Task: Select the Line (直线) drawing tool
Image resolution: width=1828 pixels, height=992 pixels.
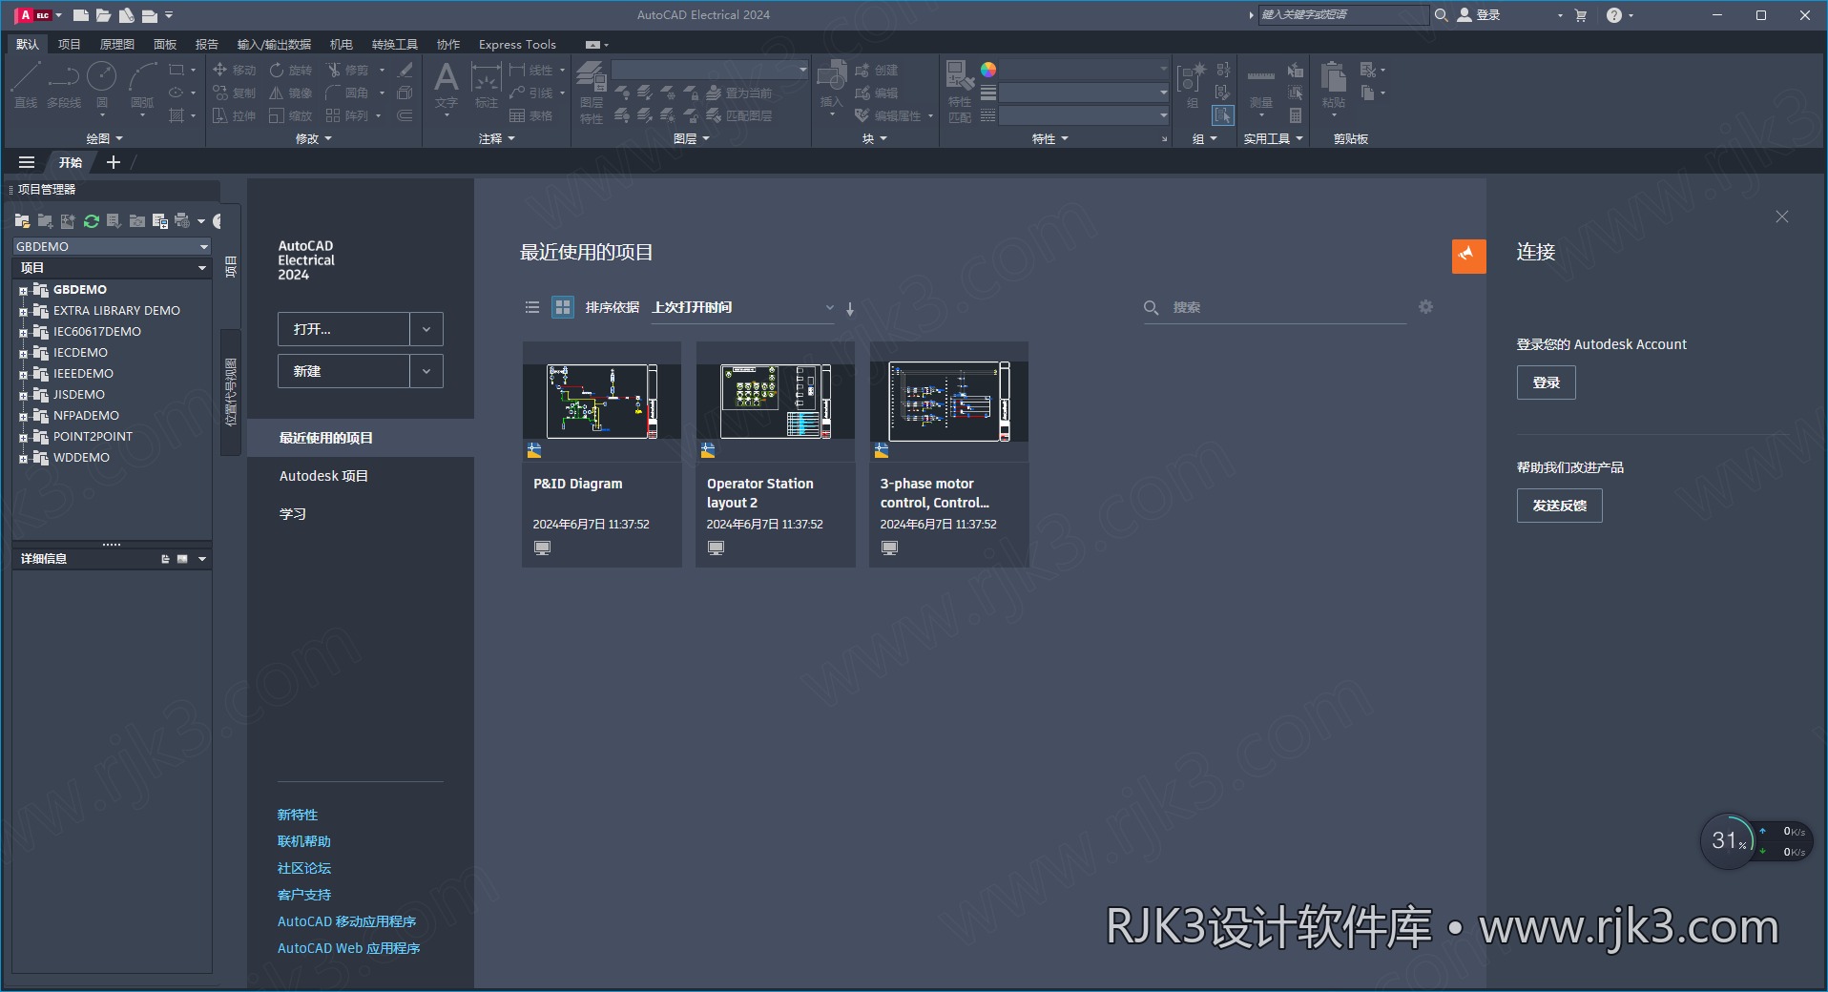Action: pos(26,84)
